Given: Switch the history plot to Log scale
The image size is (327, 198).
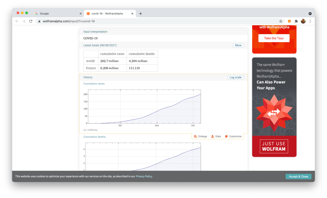Looking at the screenshot, I should (x=235, y=77).
